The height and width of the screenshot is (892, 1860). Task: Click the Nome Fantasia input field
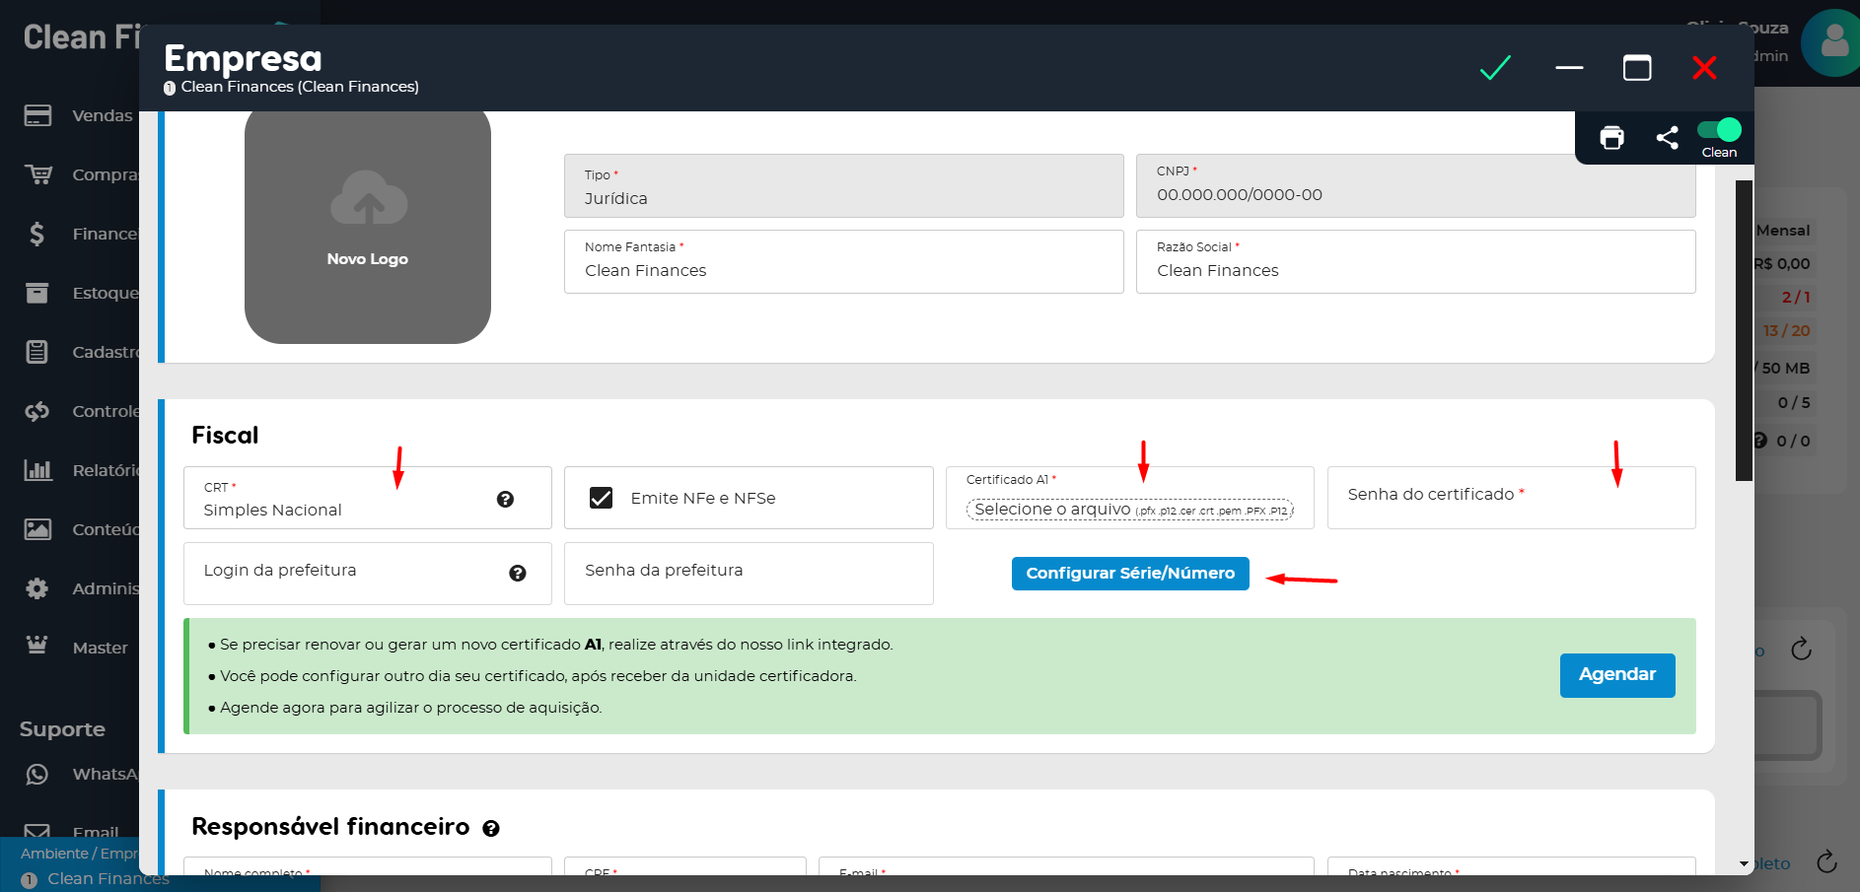[843, 270]
